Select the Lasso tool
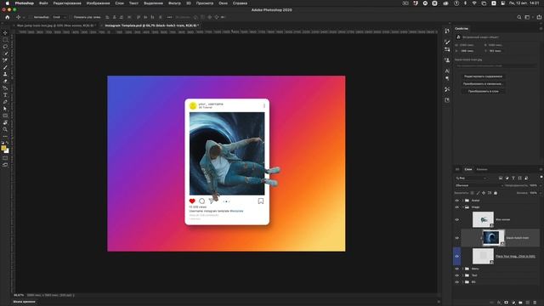 [5, 47]
